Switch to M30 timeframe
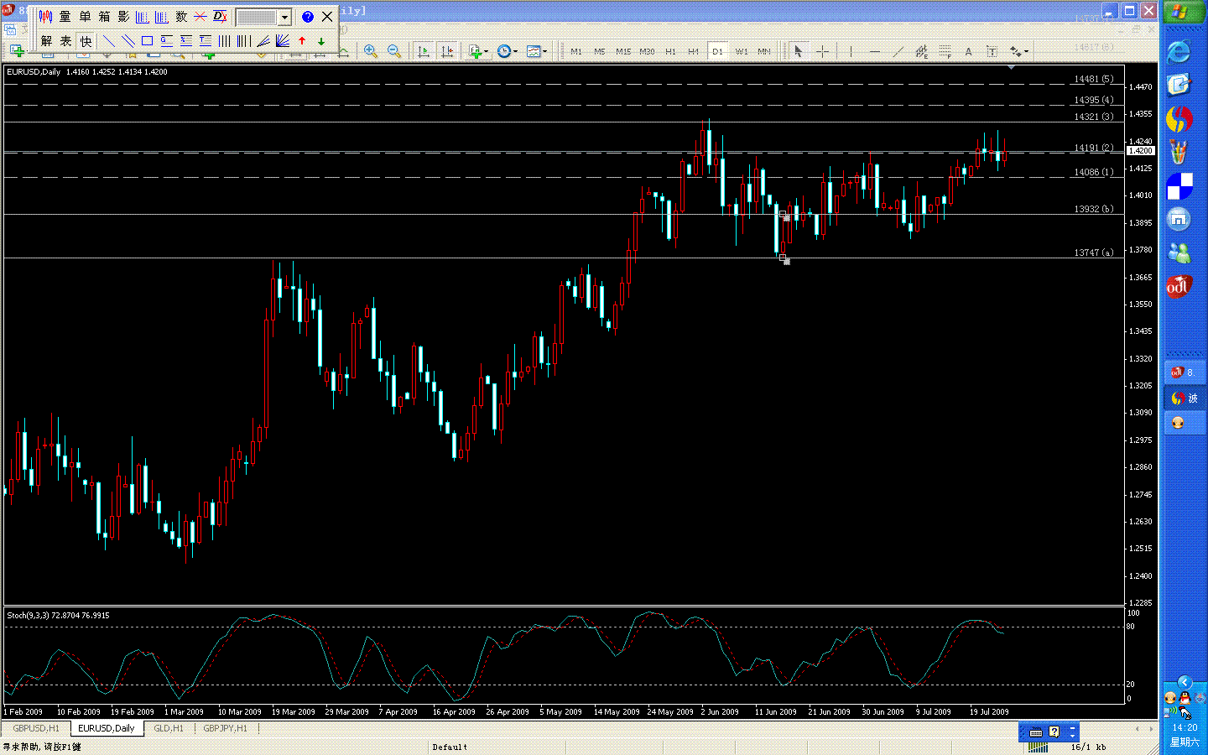This screenshot has width=1208, height=755. 647,51
